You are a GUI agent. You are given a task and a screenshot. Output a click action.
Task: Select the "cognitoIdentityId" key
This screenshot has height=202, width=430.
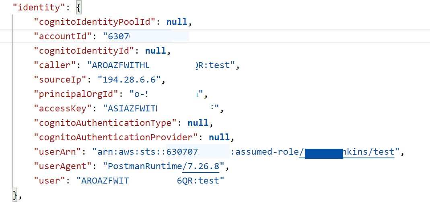[x=84, y=51]
